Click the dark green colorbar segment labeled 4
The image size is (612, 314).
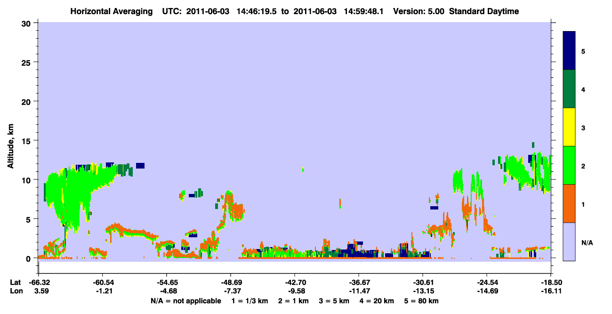[x=569, y=89]
